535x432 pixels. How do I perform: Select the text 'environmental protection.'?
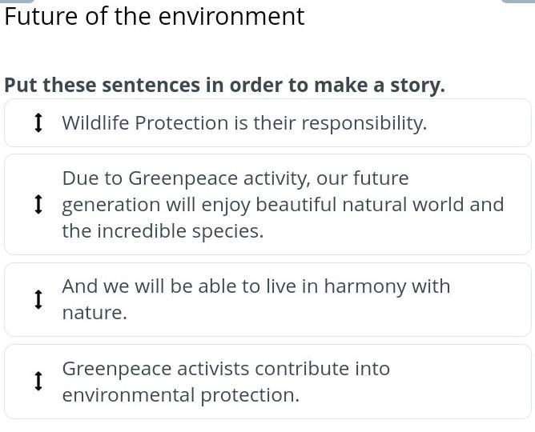181,395
